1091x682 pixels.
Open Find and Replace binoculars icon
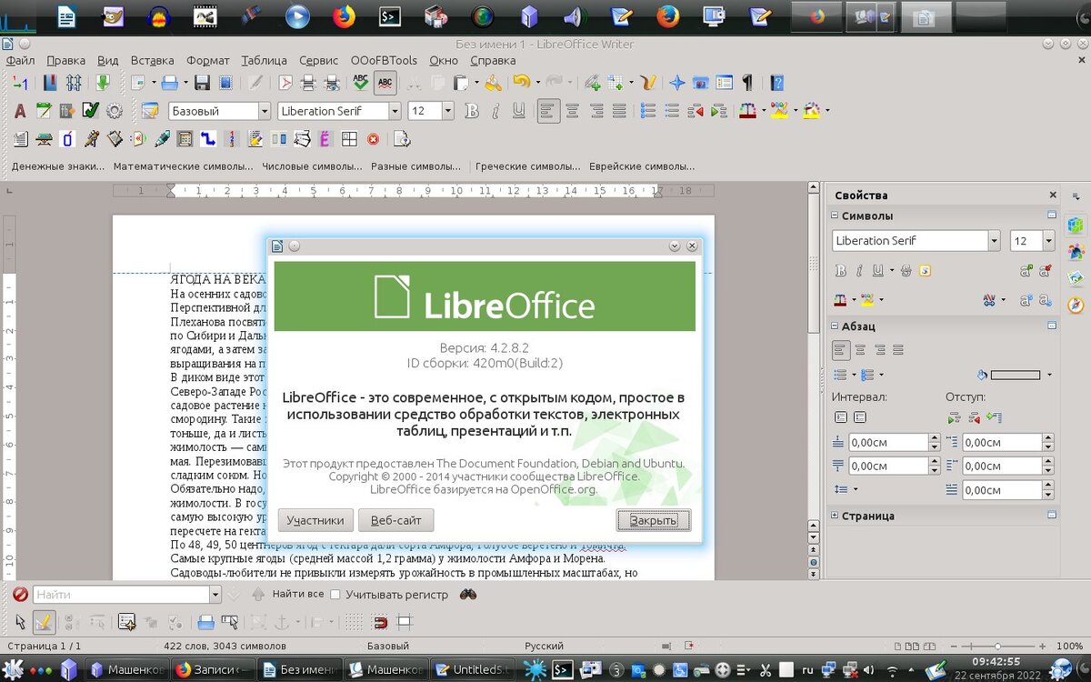468,595
